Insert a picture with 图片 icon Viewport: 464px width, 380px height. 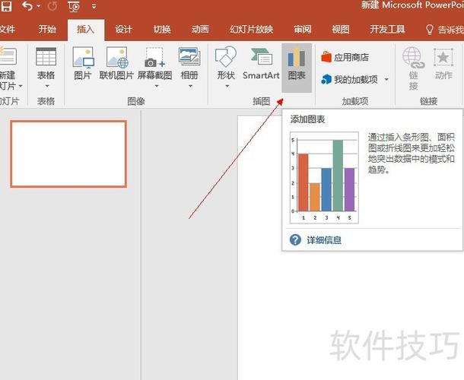pyautogui.click(x=83, y=57)
